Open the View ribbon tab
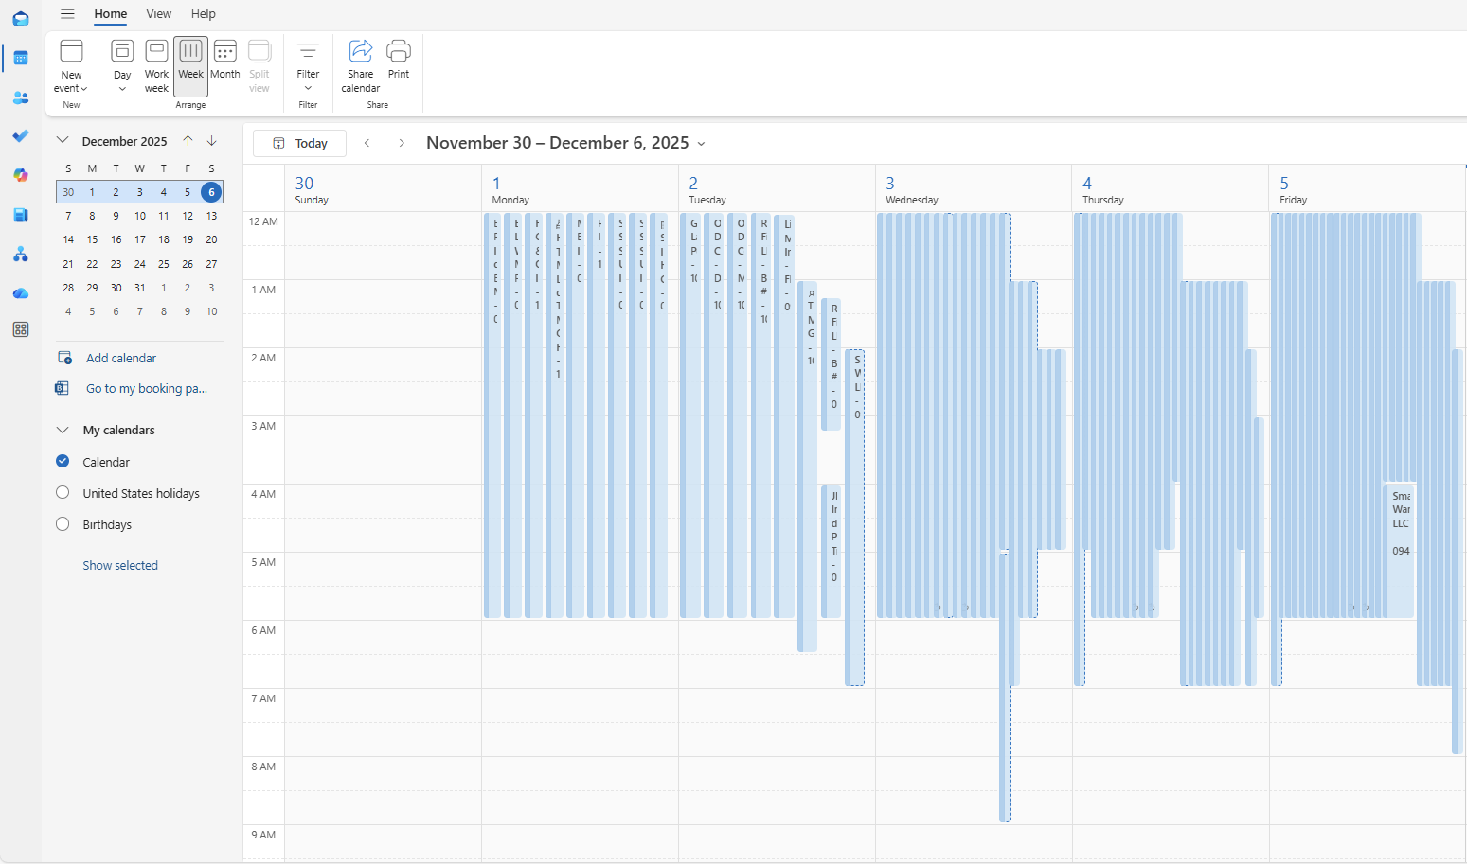Viewport: 1467px width, 864px height. tap(158, 13)
